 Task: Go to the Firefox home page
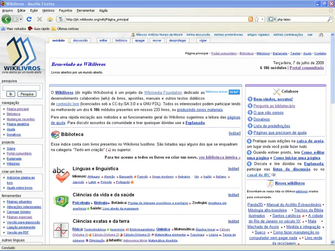tap(50, 19)
